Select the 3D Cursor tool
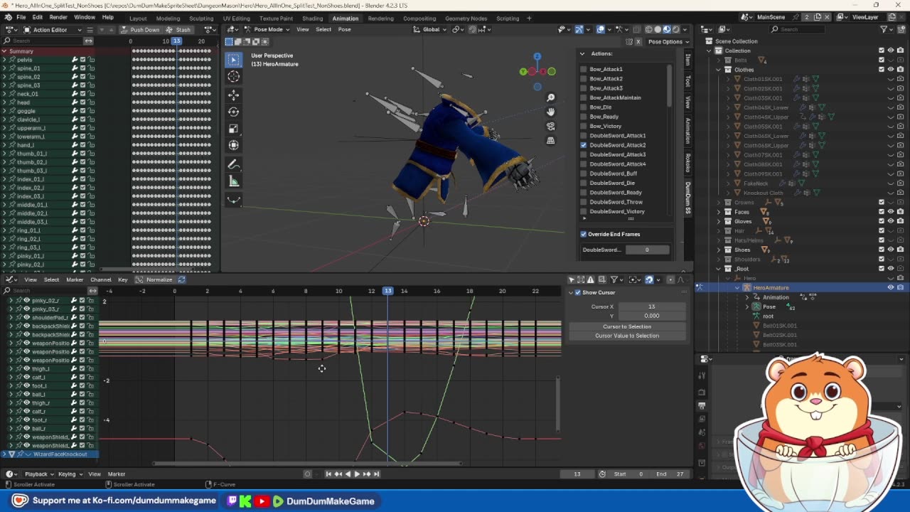 coord(233,76)
